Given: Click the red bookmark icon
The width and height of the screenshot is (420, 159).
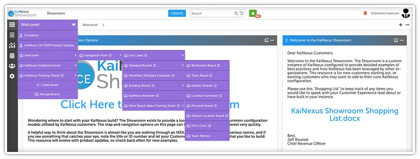Looking at the screenshot, I should point(365,13).
